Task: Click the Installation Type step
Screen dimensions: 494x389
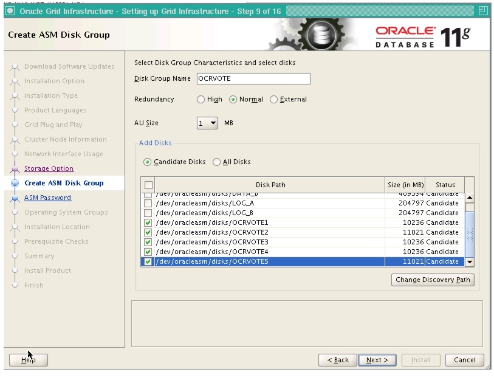Action: 50,95
